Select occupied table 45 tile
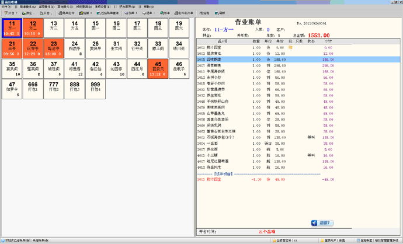The image size is (403, 244). pyautogui.click(x=157, y=68)
